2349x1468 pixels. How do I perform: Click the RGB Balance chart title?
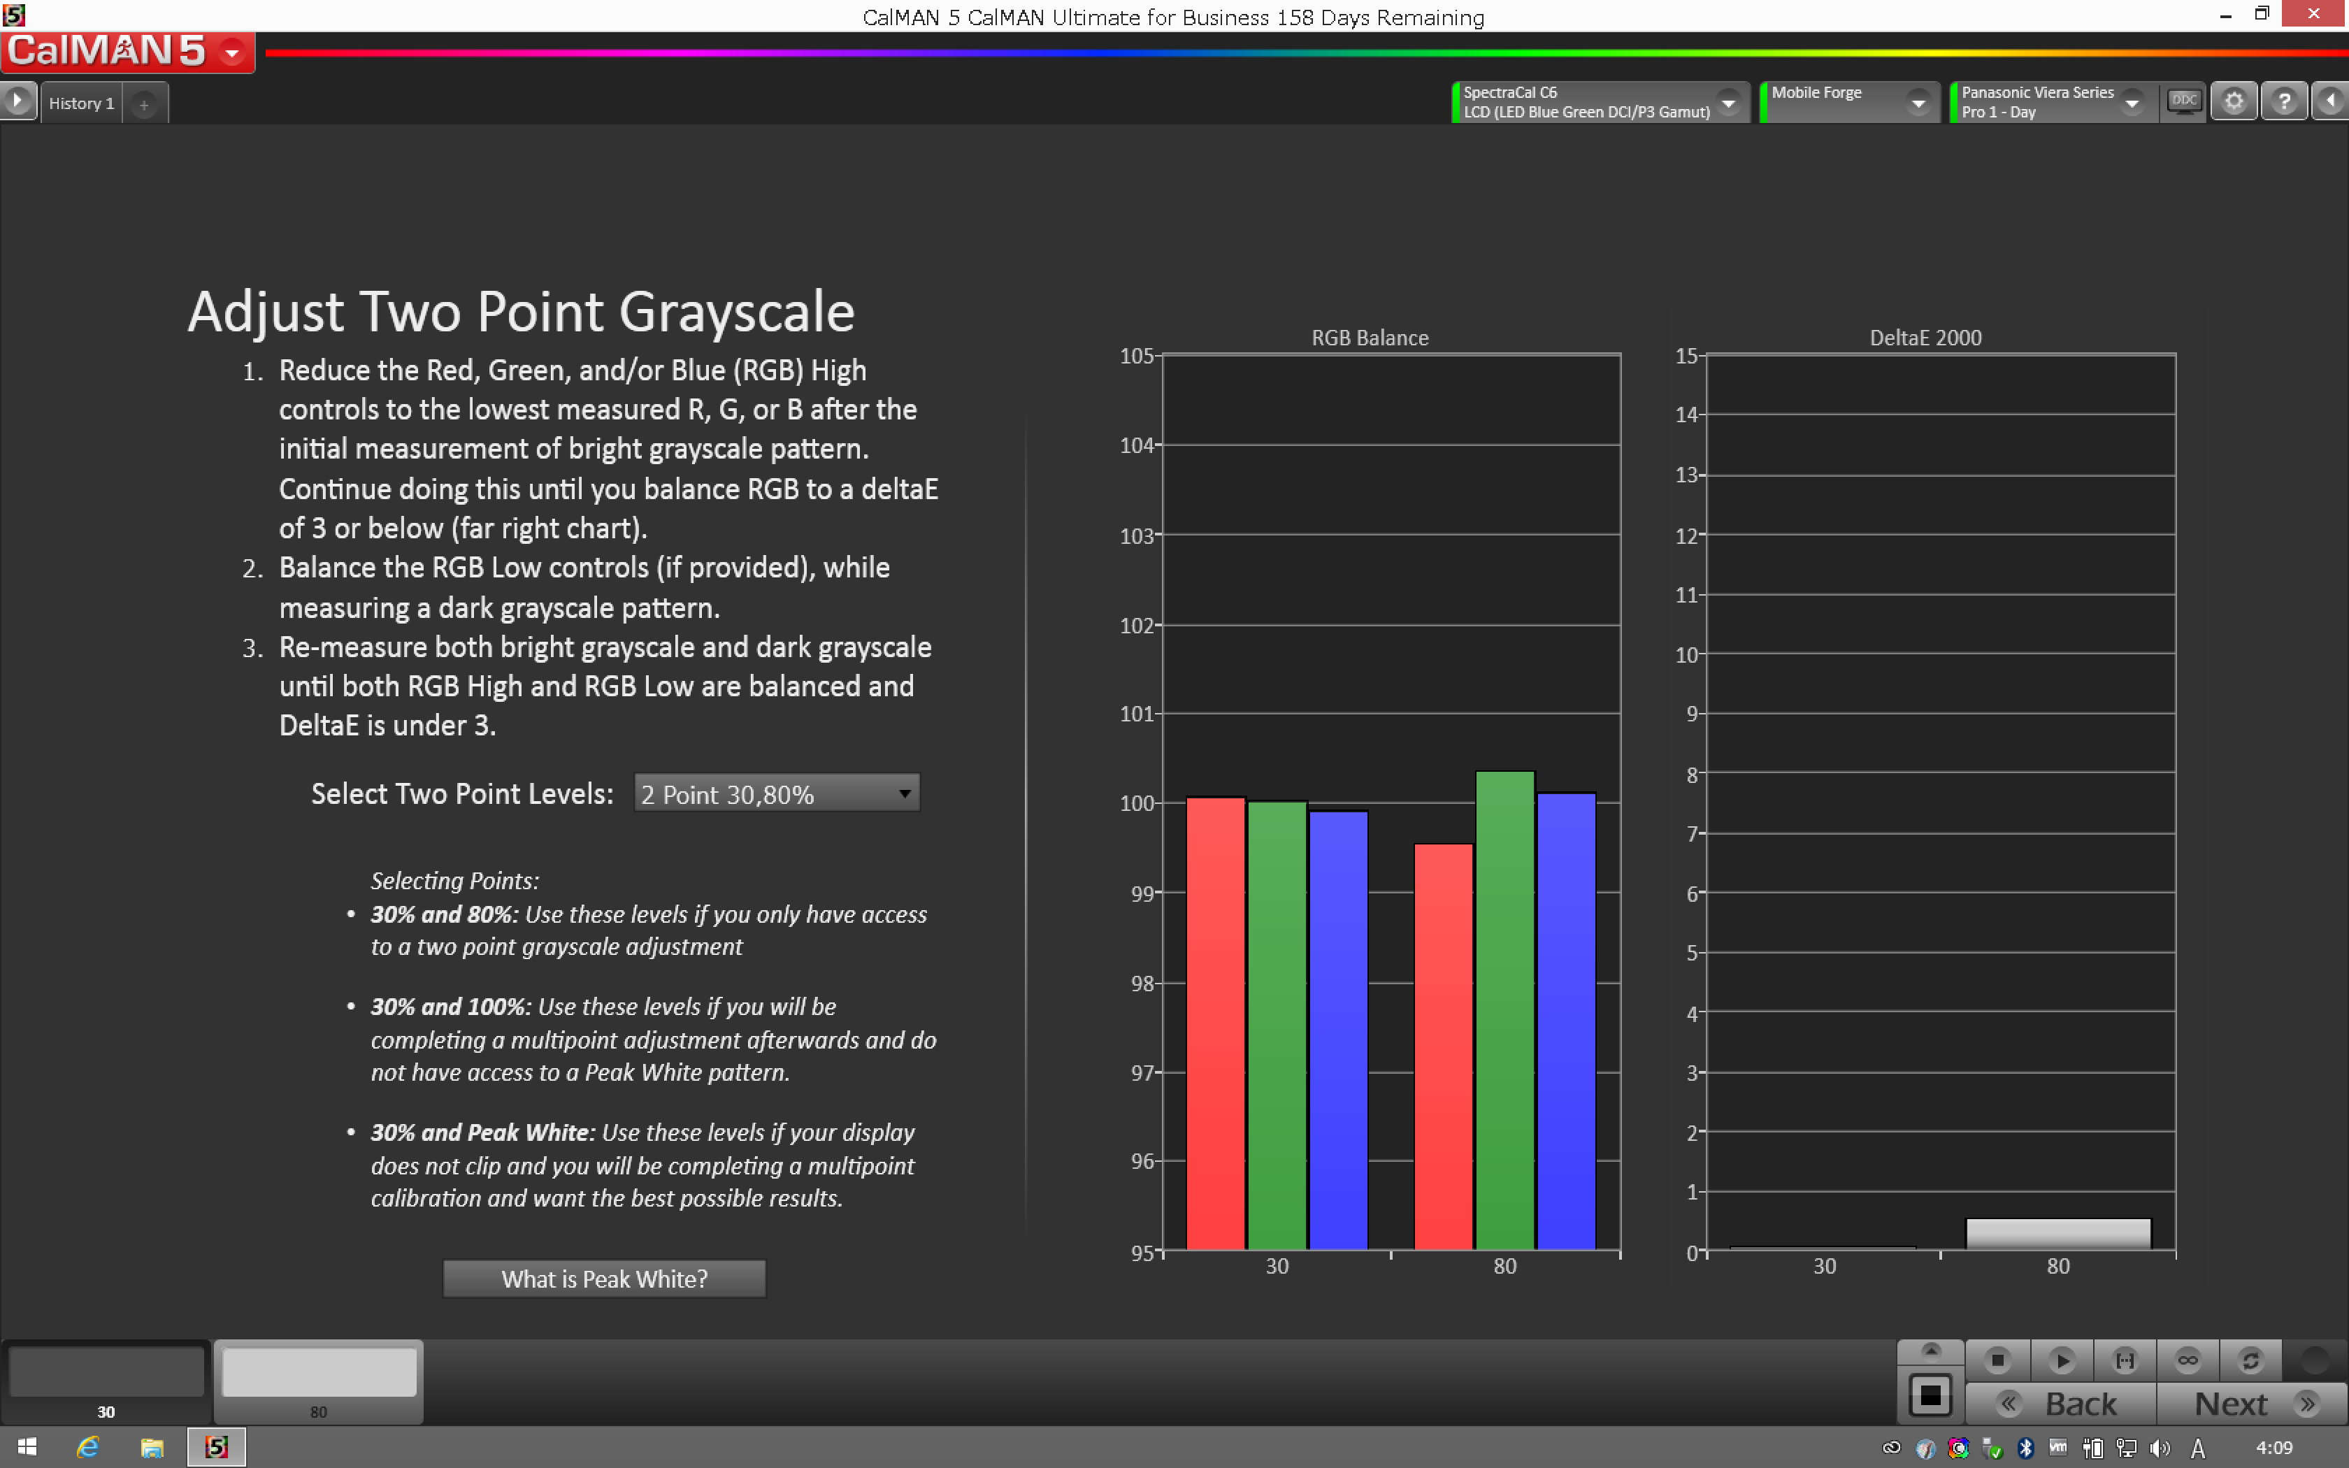pyautogui.click(x=1370, y=338)
